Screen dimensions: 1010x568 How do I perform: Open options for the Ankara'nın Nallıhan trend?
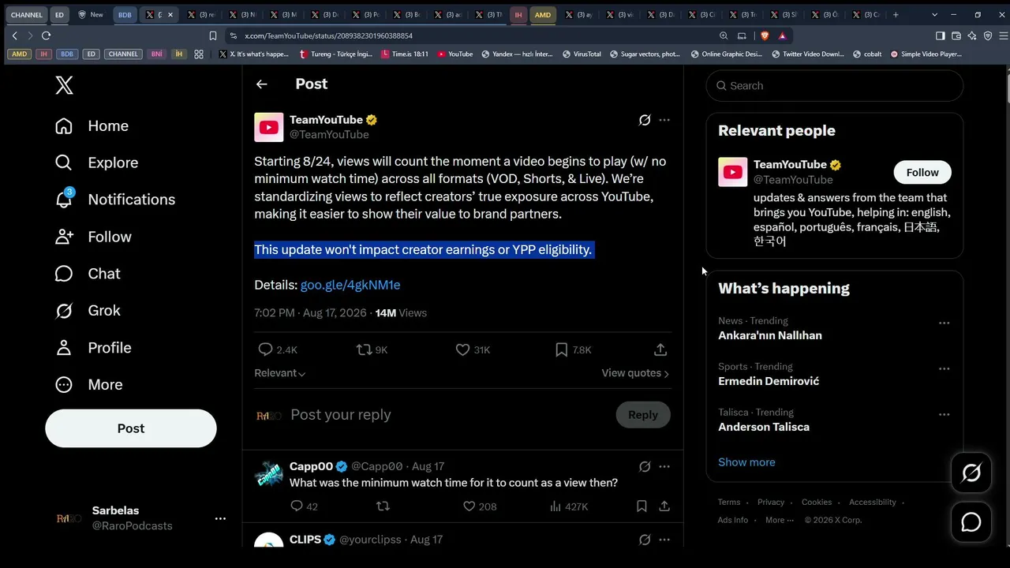[944, 323]
